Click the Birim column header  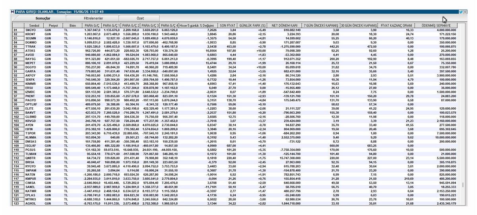(x=72, y=25)
